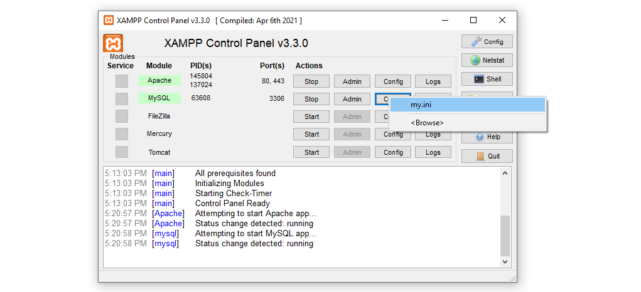Click the Quit door icon button
Screen dimensions: 641x292
click(x=487, y=156)
